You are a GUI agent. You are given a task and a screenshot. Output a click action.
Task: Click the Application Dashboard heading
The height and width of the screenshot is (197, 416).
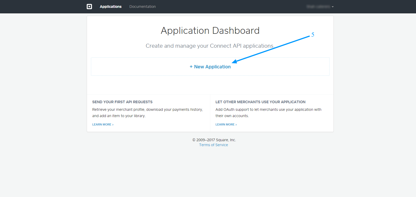pos(210,31)
